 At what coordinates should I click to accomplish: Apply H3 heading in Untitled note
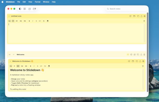25,21
